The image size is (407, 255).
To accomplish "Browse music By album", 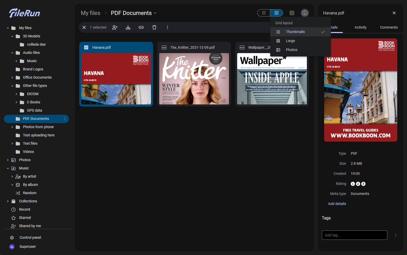I will (30, 185).
